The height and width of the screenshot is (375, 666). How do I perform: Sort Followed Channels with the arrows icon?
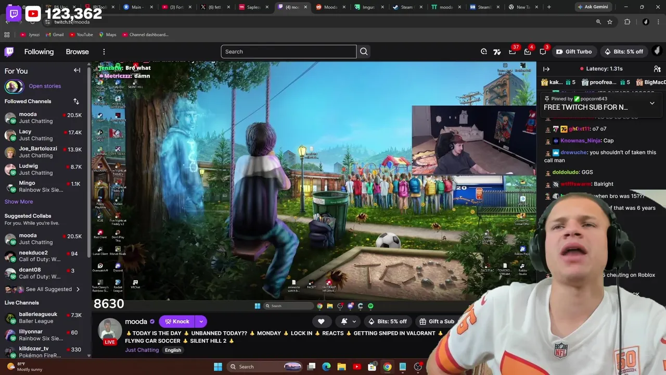76,102
